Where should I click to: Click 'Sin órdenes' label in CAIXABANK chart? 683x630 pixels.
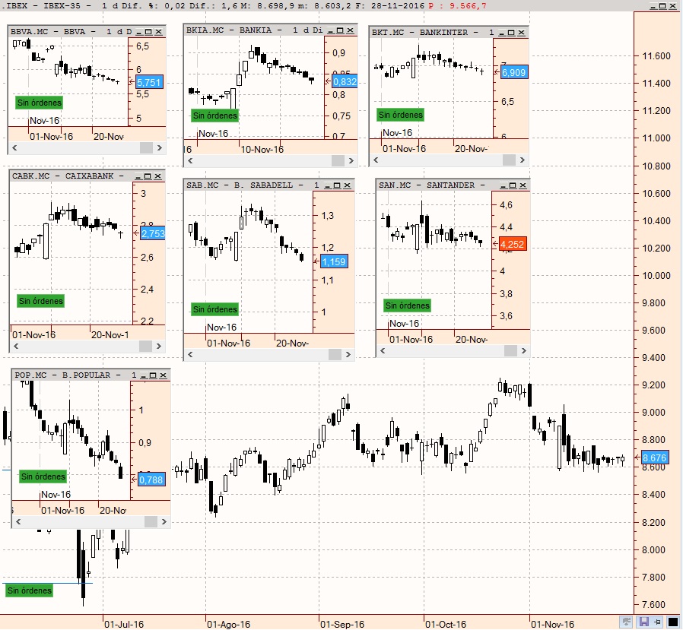click(x=41, y=301)
